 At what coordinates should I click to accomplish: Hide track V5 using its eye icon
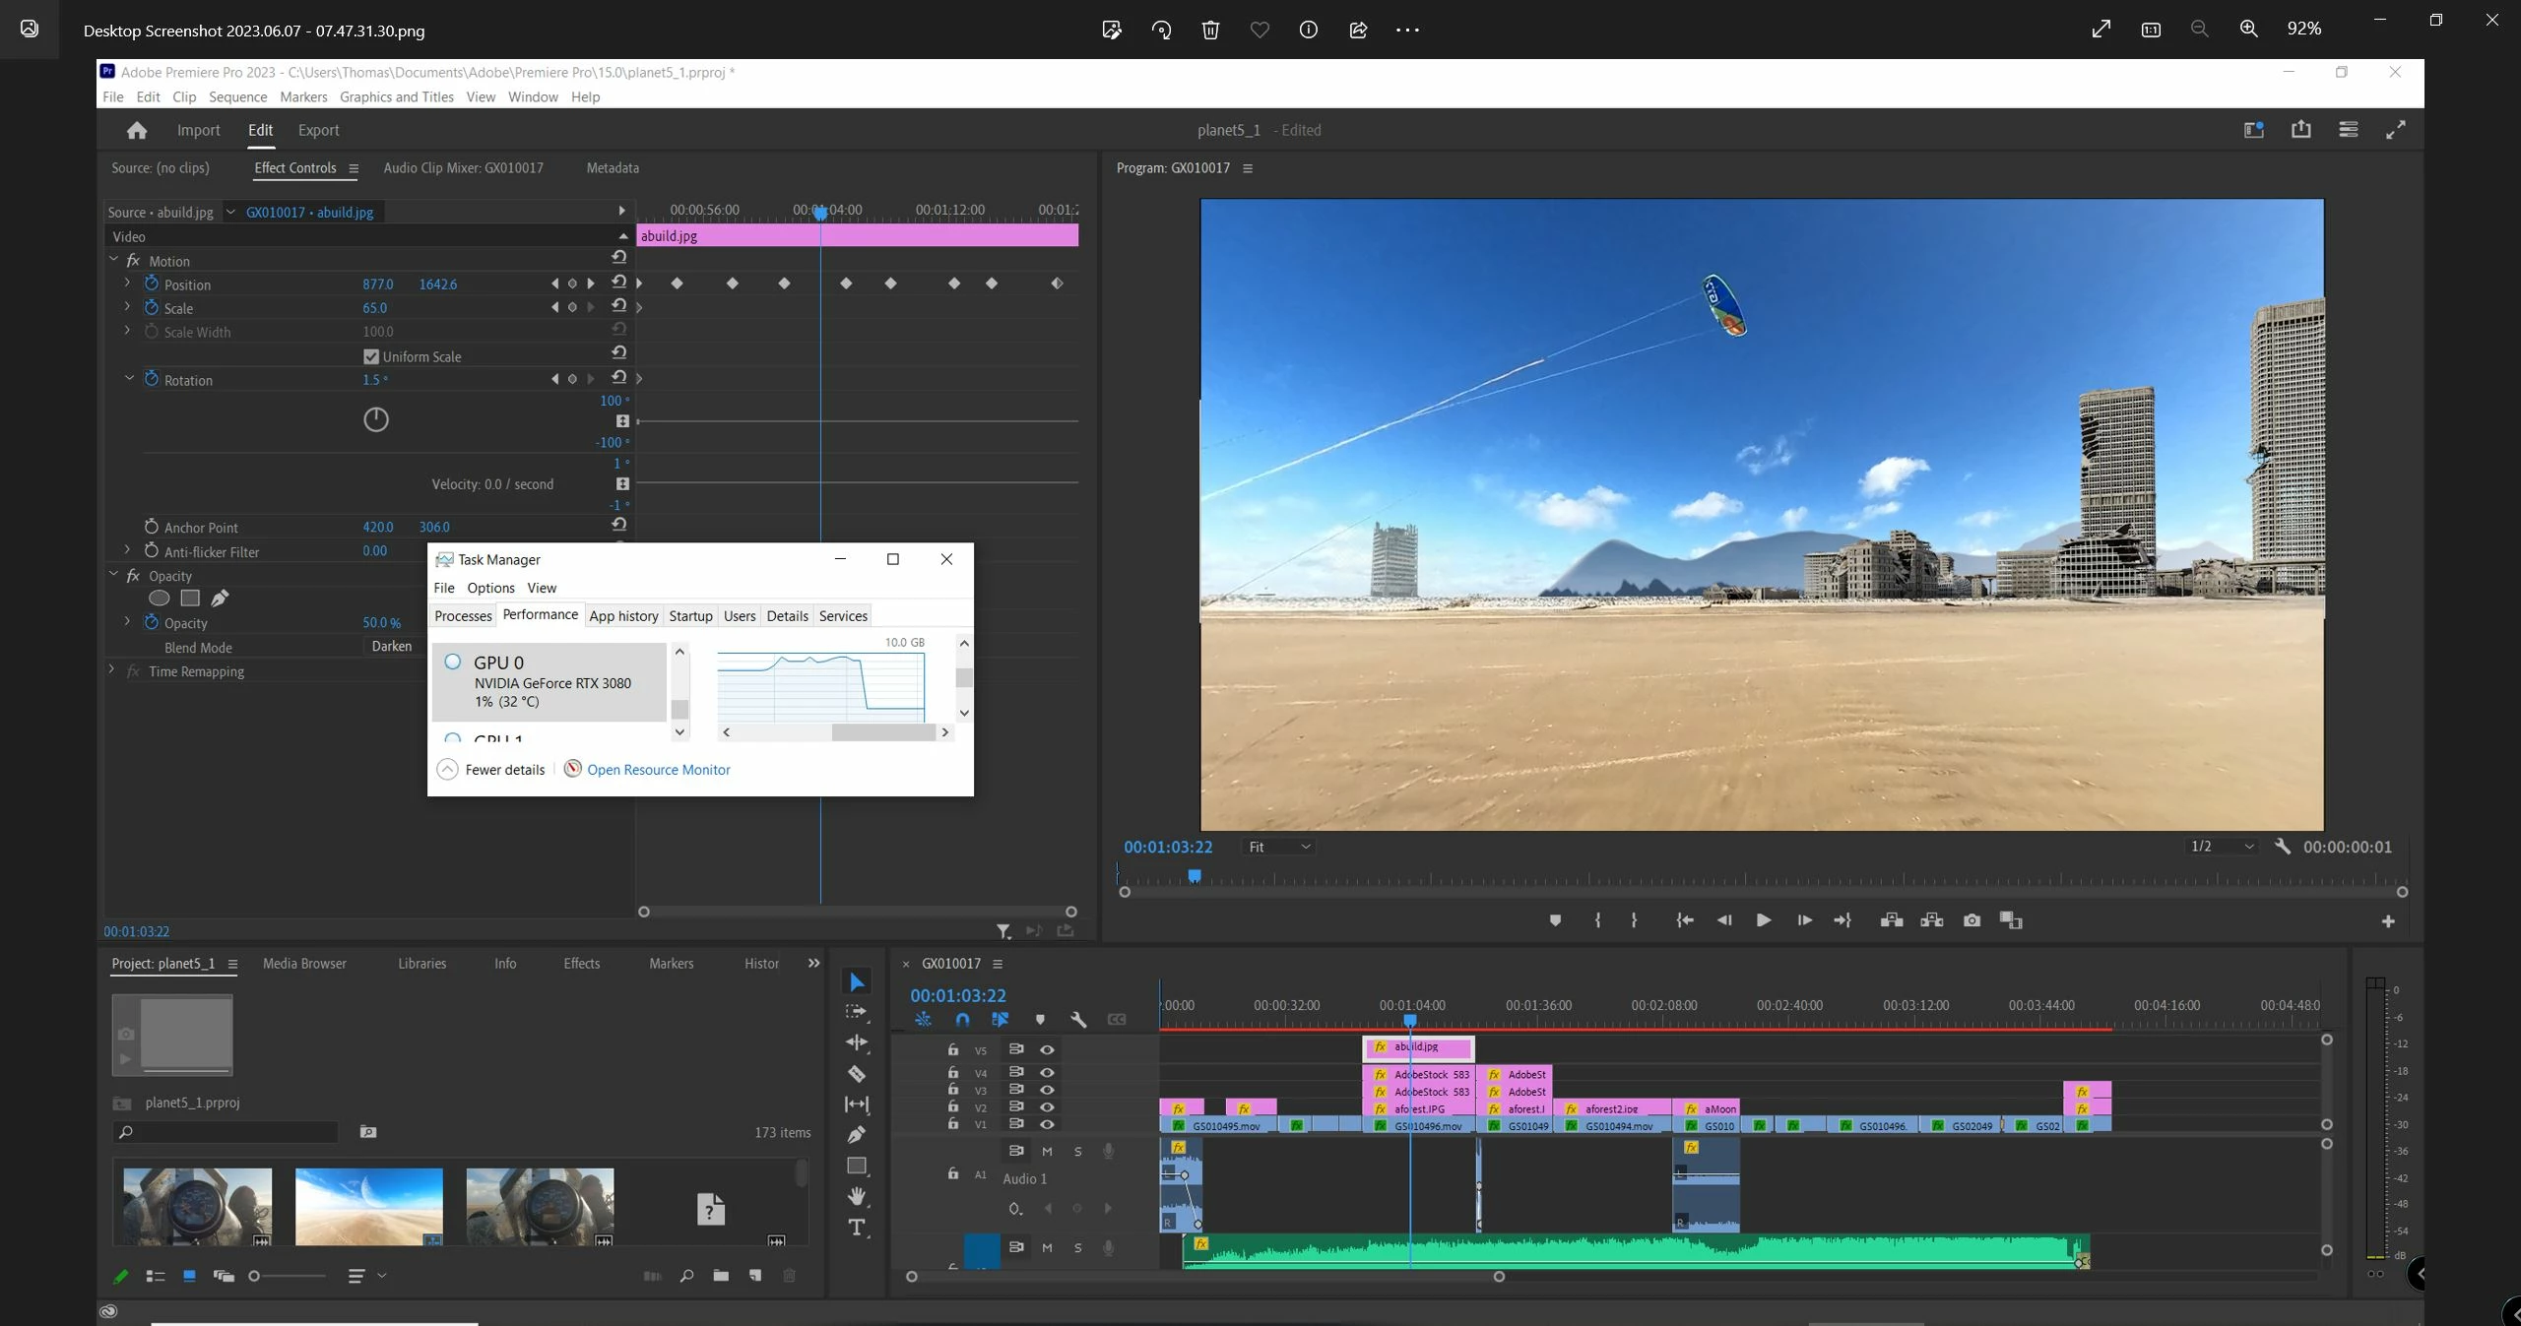(x=1047, y=1049)
